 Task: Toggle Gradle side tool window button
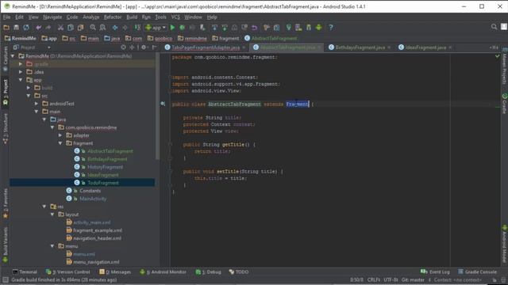[x=504, y=104]
